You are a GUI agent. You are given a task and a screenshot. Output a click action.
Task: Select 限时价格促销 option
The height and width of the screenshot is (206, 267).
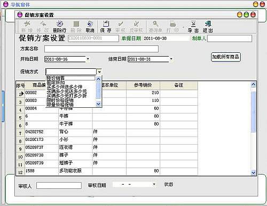(x=71, y=100)
